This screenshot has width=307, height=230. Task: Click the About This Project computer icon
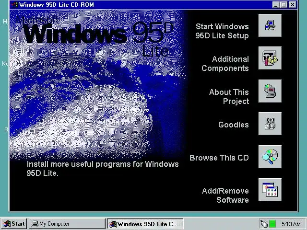[x=270, y=91]
